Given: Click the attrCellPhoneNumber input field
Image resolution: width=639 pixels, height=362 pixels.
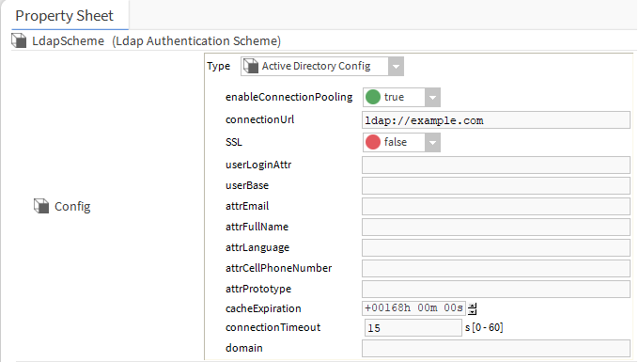Looking at the screenshot, I should click(496, 269).
